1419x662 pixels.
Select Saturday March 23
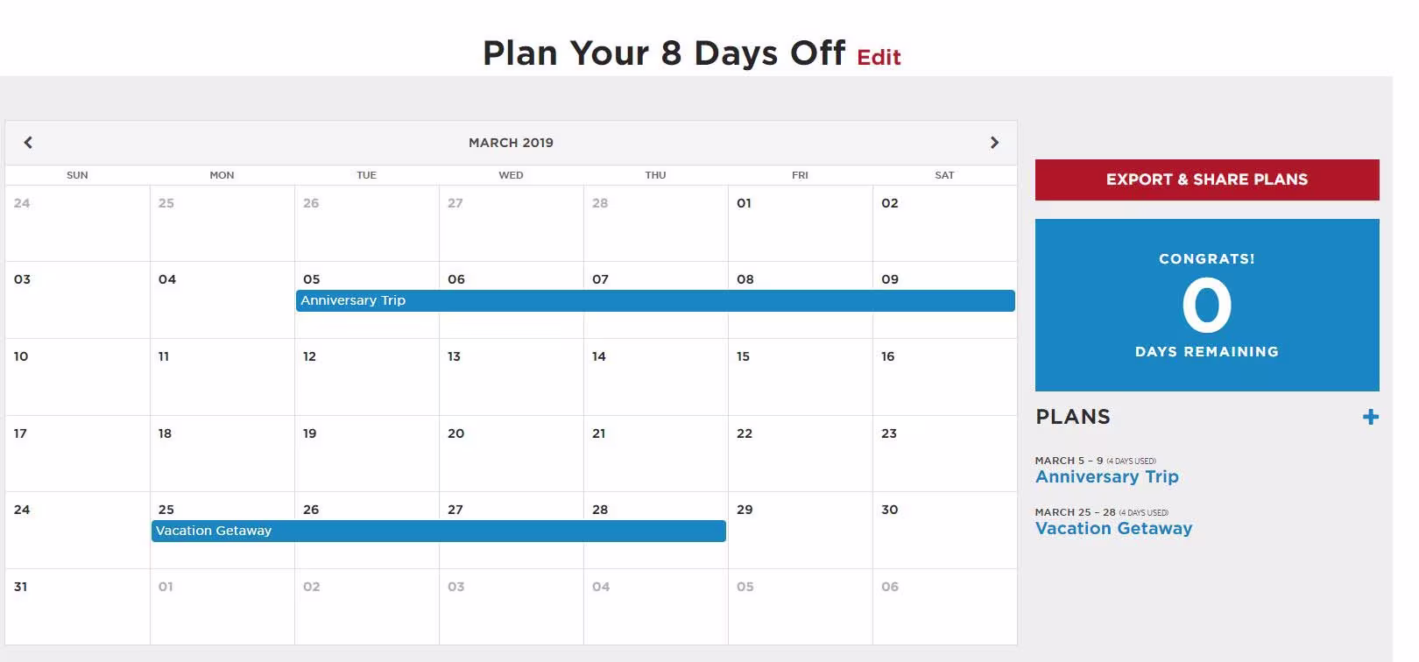coord(944,454)
